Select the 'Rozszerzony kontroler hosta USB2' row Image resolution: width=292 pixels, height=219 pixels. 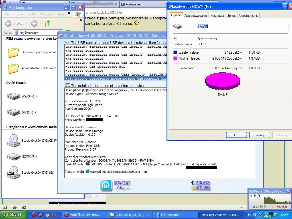tap(115, 75)
